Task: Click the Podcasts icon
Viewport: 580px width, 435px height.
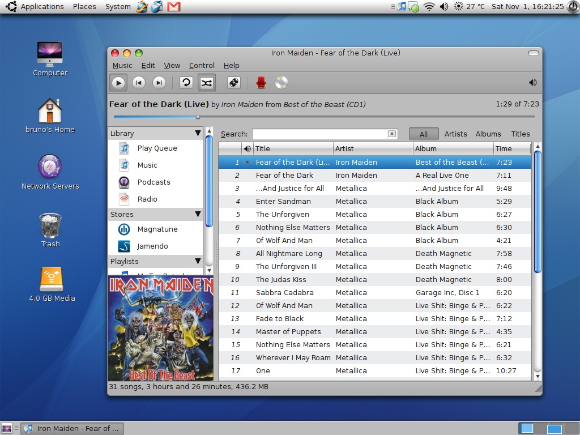Action: click(124, 182)
